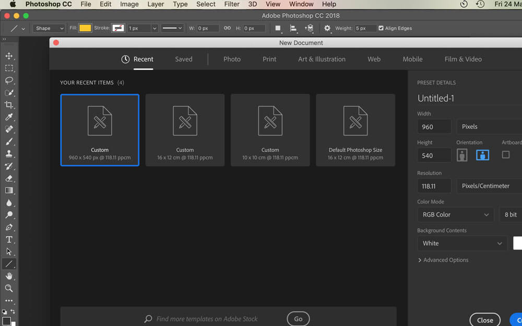522x326 pixels.
Task: Select the Pen tool
Action: [x=9, y=227]
